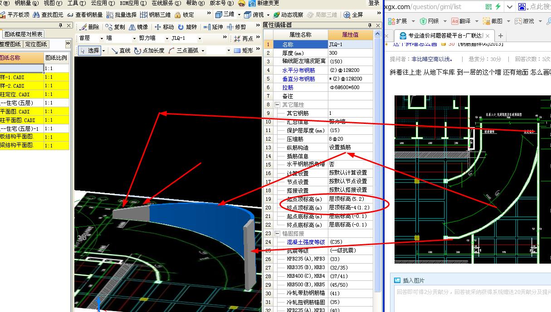The height and width of the screenshot is (312, 551).
Task: Open the 俯视 view dropdown arrow
Action: coord(268,15)
